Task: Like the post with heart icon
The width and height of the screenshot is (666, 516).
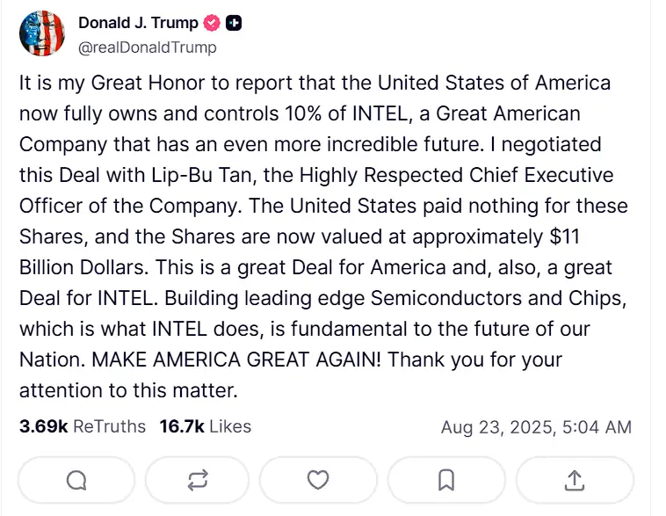Action: pyautogui.click(x=318, y=480)
